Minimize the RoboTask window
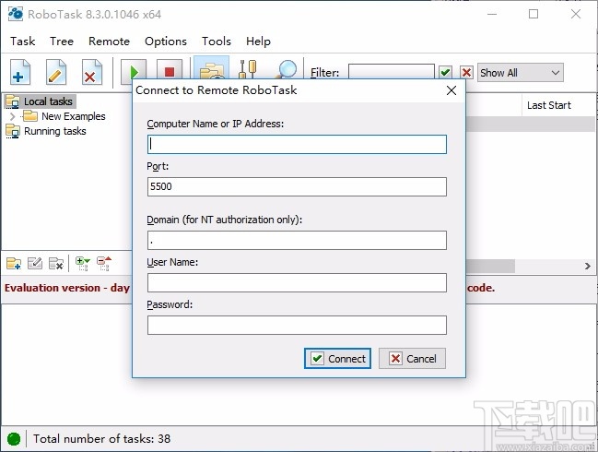 click(x=492, y=14)
